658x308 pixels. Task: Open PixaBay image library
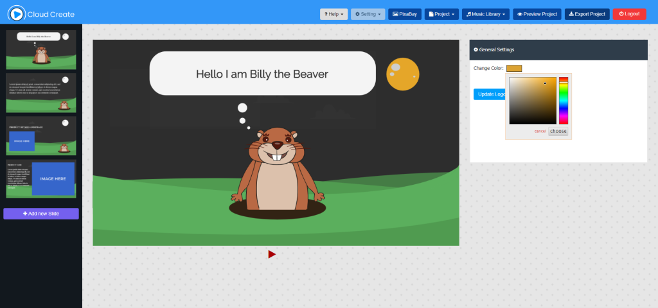click(404, 14)
